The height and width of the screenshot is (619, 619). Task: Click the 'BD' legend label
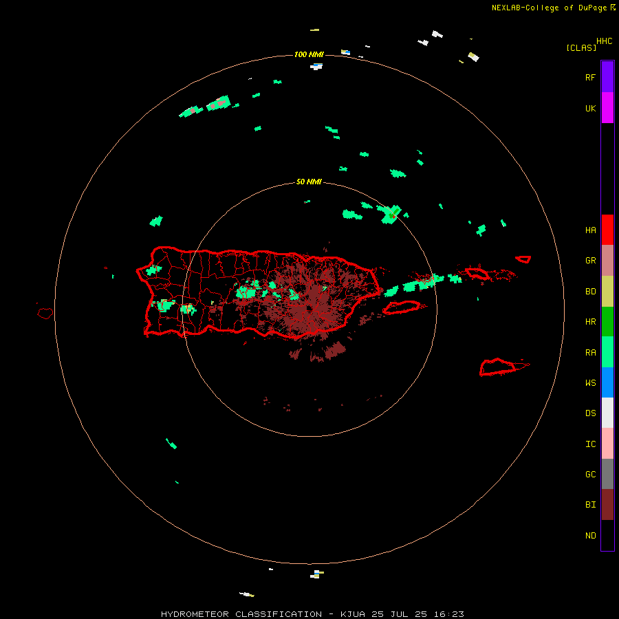pyautogui.click(x=590, y=292)
